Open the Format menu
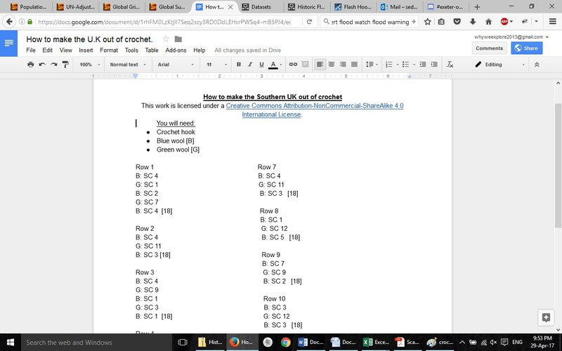Screen dimensions: 562x351 pos(108,51)
